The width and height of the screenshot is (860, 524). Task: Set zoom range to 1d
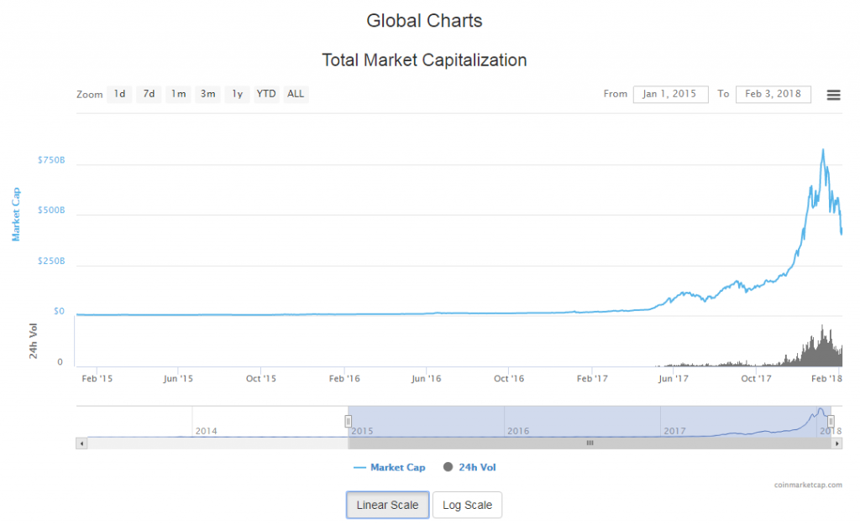pos(120,94)
